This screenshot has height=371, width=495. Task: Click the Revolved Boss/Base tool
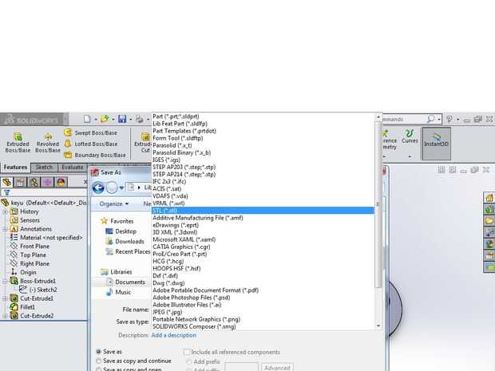[x=48, y=143]
